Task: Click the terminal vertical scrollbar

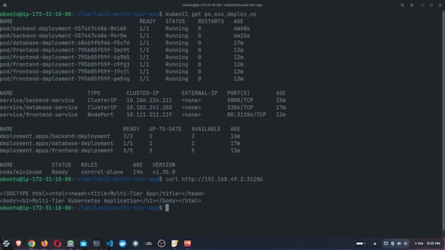Action: pyautogui.click(x=443, y=120)
